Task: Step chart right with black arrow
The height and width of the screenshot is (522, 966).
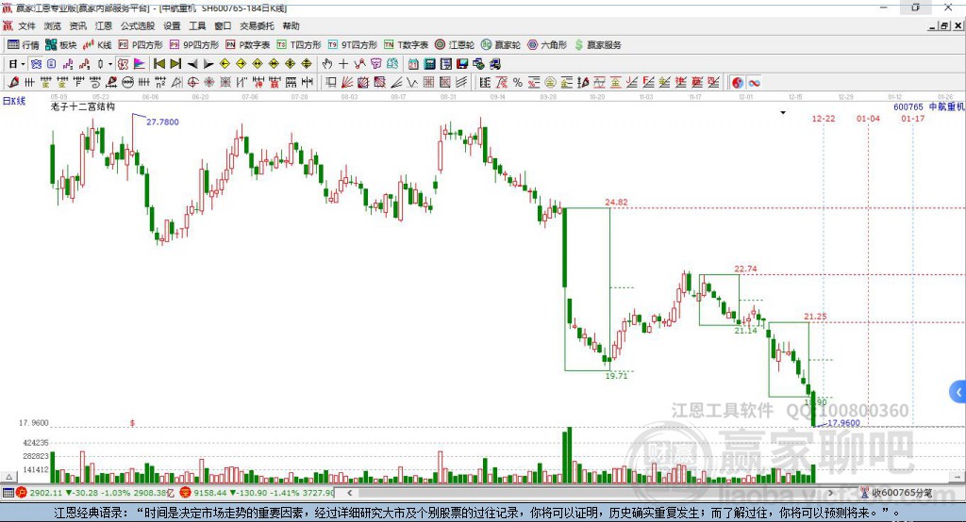Action: (x=208, y=64)
